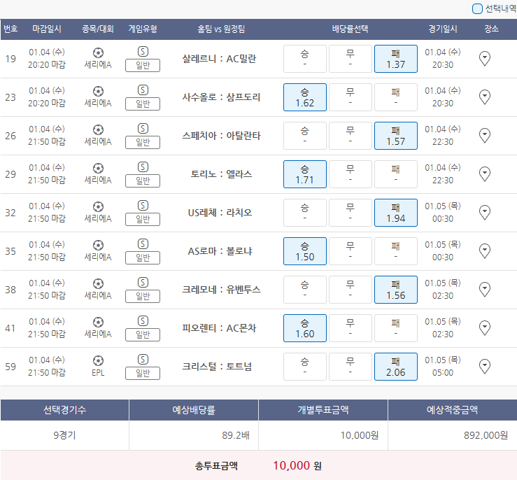Deselect 패 1.56 for 크레모네 : 유벤투스
Viewport: 517px width, 480px height.
point(396,290)
